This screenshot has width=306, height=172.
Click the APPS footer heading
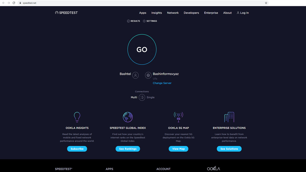click(109, 169)
